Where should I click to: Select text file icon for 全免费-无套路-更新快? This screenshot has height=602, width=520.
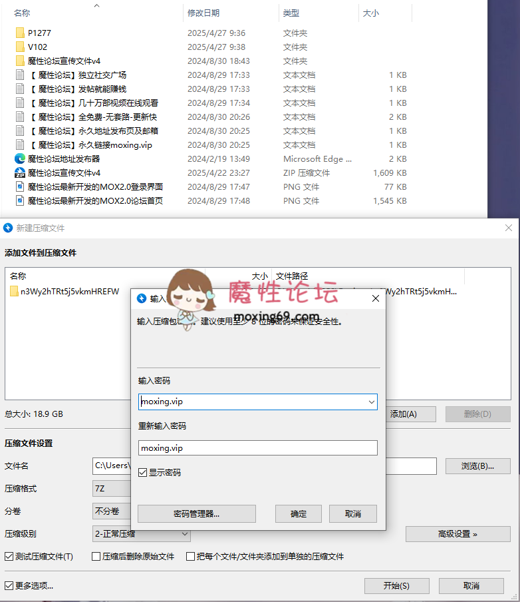coord(20,117)
